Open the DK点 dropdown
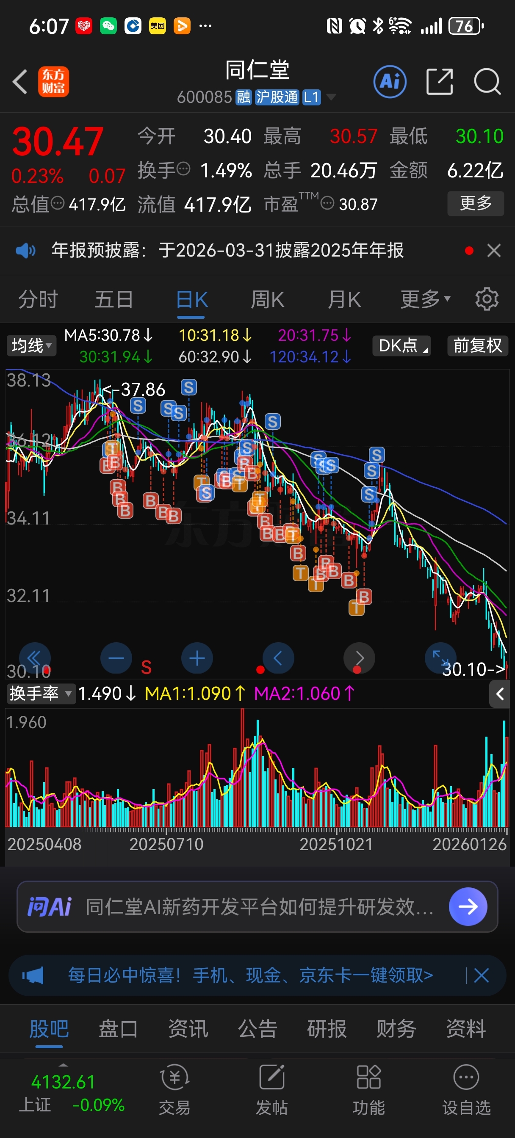The height and width of the screenshot is (1138, 515). click(401, 345)
